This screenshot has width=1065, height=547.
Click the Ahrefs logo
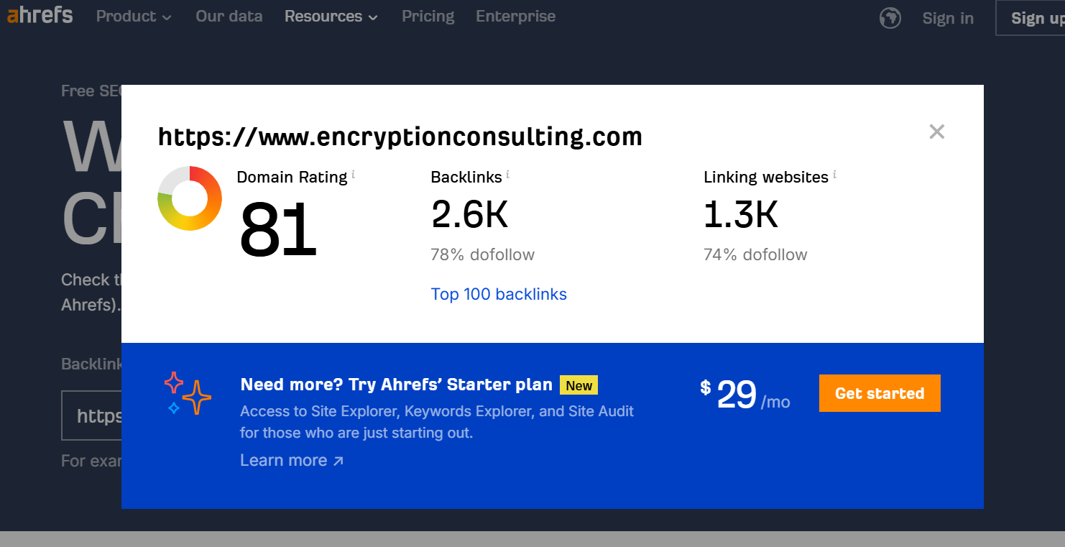(40, 16)
